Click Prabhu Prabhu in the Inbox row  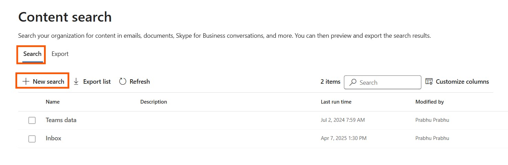tap(432, 138)
